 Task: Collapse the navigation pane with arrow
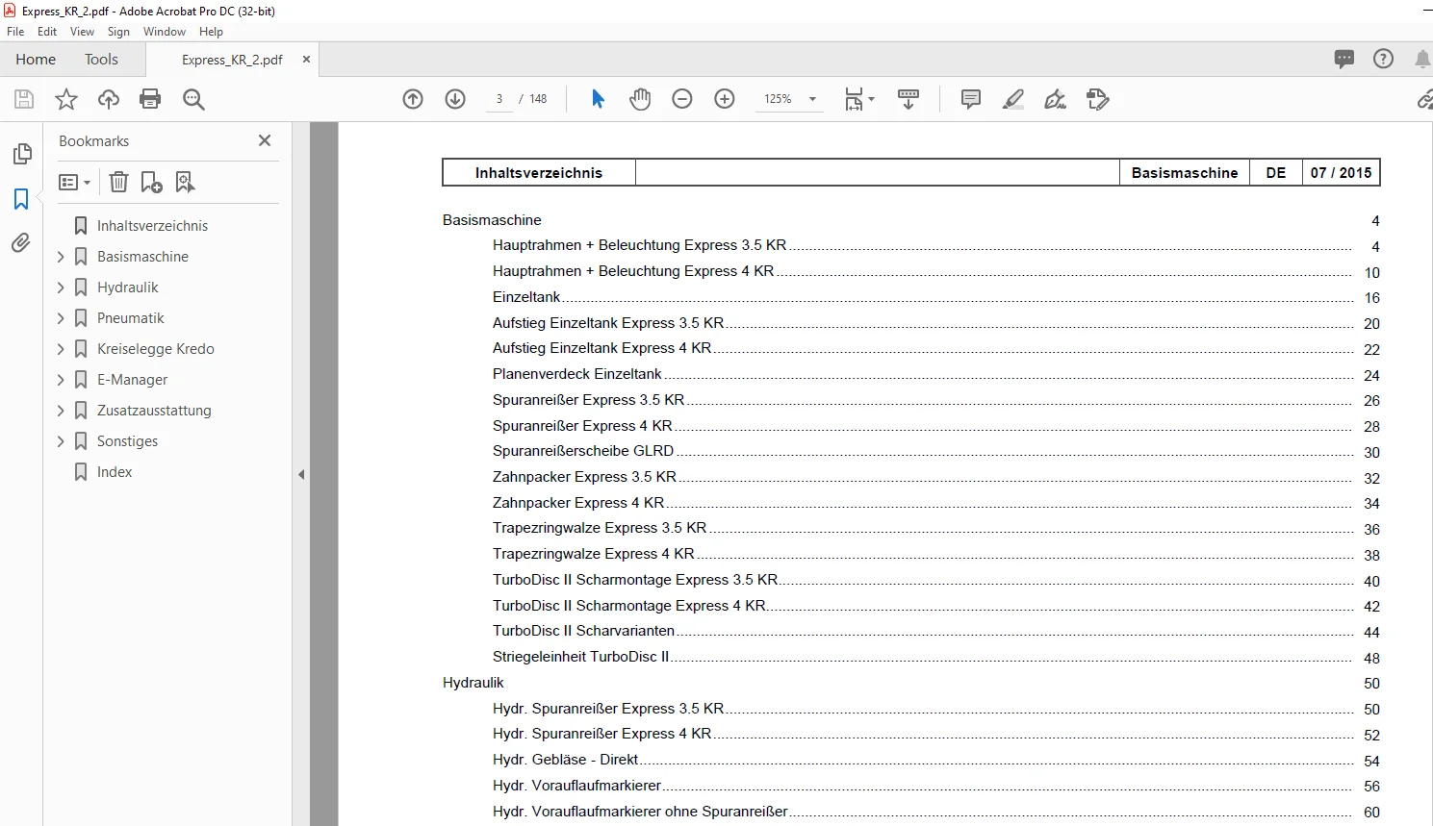301,474
